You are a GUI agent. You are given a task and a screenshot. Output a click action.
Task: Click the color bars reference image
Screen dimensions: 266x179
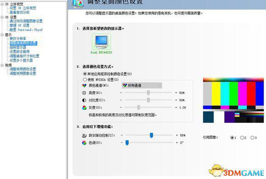pyautogui.click(x=233, y=100)
